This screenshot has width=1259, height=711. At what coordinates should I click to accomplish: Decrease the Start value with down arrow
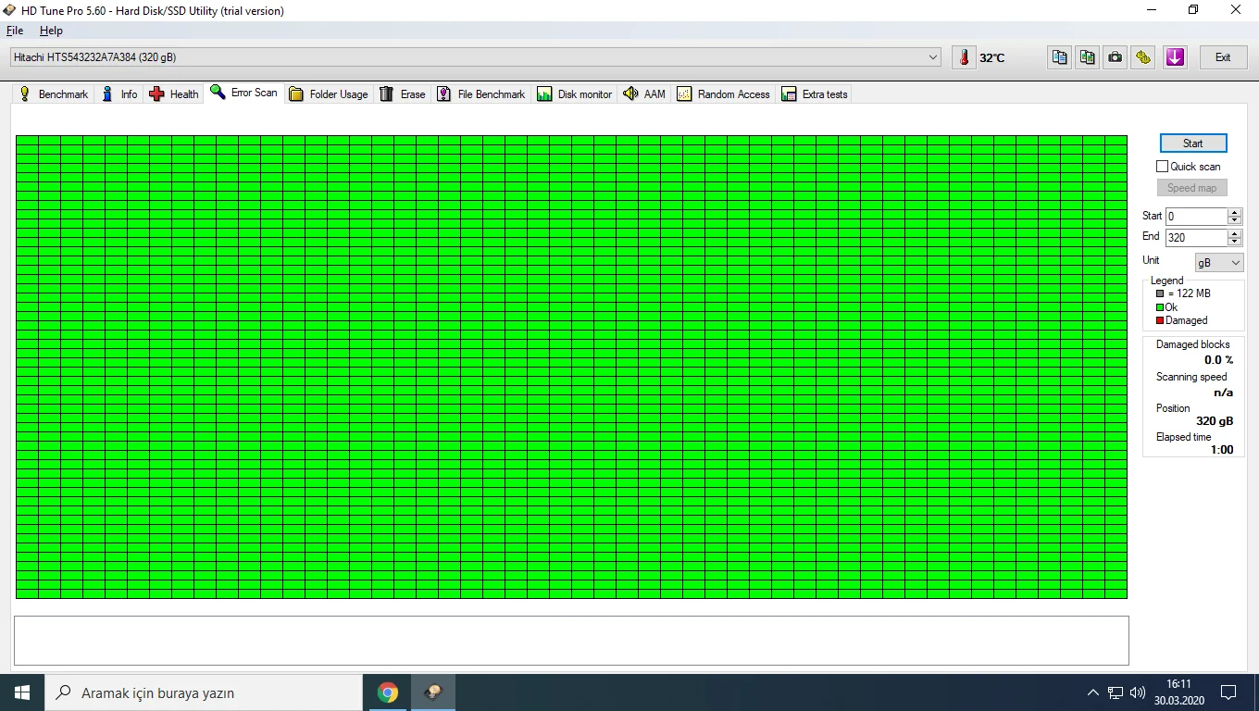tap(1234, 220)
